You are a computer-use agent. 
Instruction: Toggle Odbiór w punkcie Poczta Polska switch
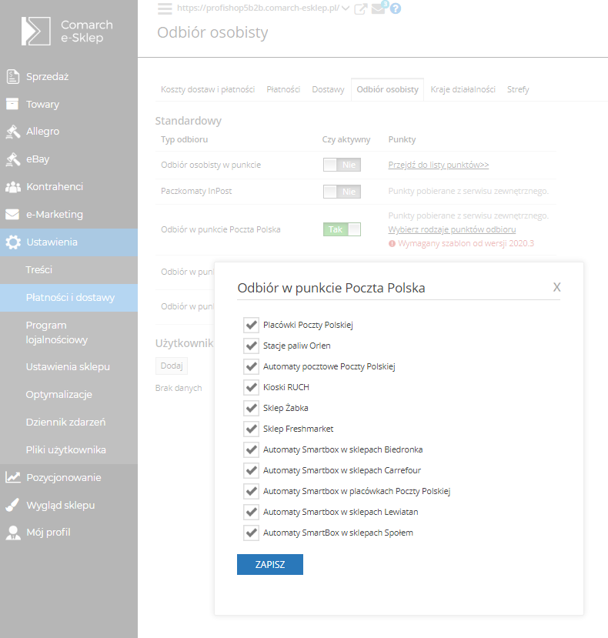(342, 229)
